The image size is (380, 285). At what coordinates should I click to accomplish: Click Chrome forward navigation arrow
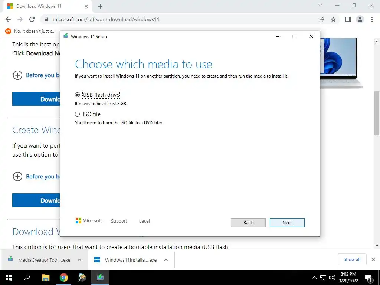pyautogui.click(x=20, y=19)
